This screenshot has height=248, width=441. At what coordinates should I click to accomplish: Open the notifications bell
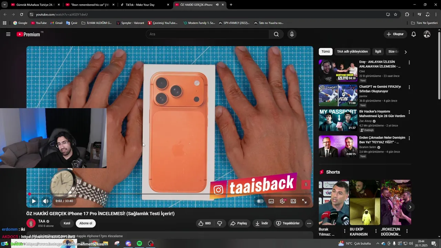[x=414, y=34]
